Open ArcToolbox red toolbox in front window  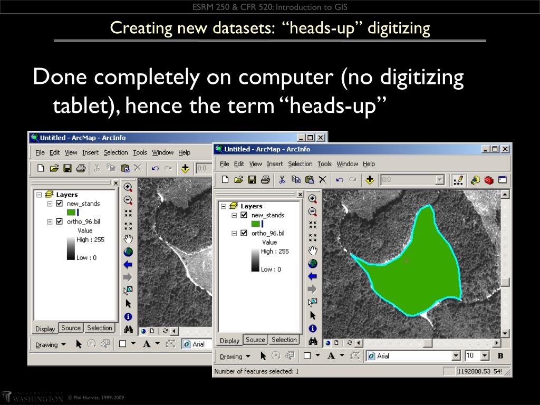[489, 180]
